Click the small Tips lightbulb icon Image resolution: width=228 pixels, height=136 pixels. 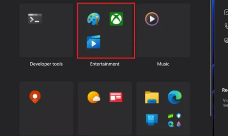[x=179, y=116]
